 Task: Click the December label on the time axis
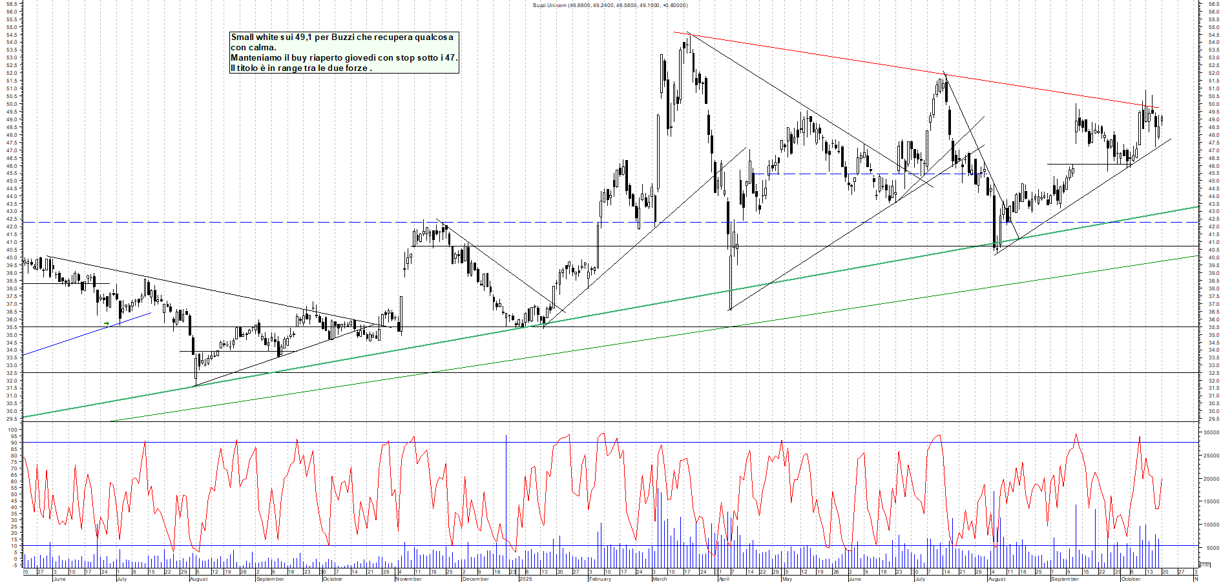point(475,579)
